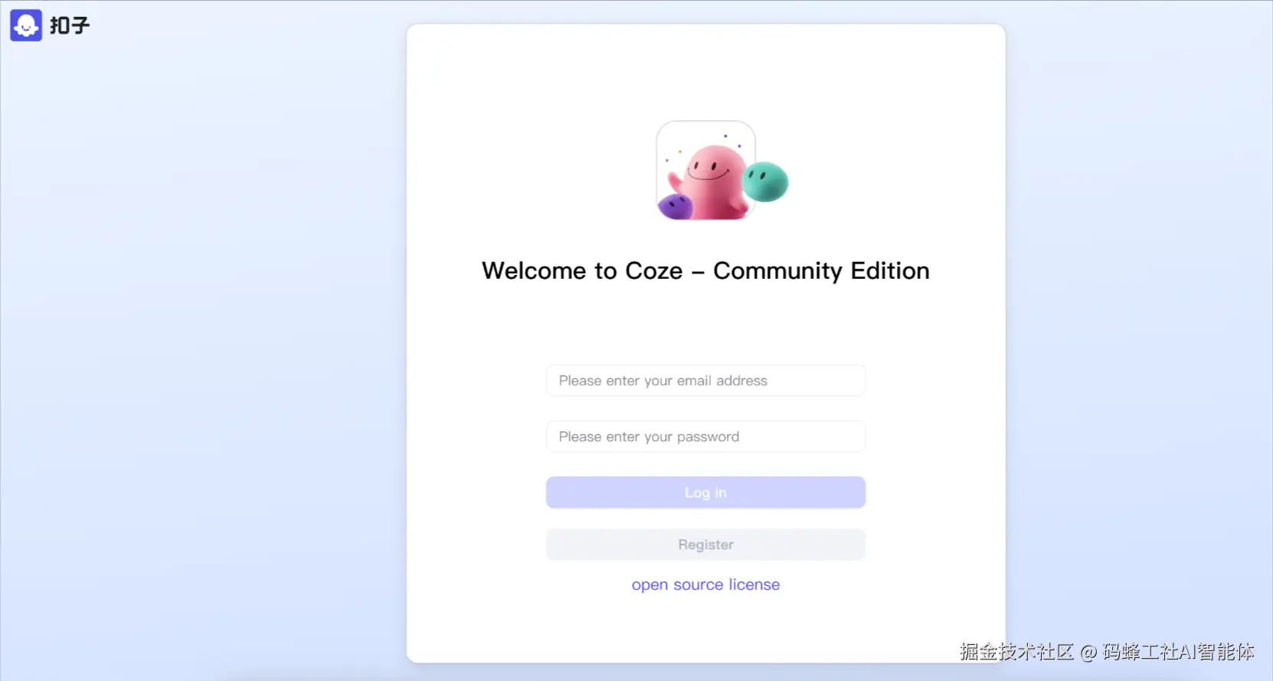Viewport: 1273px width, 681px height.
Task: Click the words Community Edition in heading
Action: point(821,271)
